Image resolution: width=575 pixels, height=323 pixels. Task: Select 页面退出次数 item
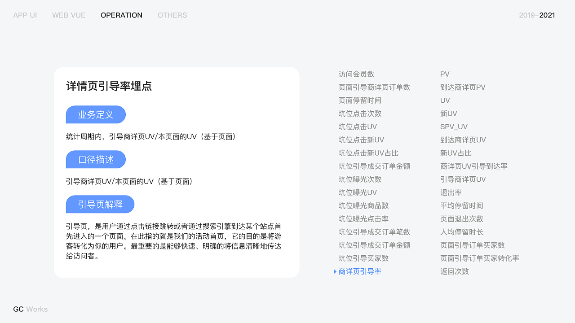(x=461, y=219)
